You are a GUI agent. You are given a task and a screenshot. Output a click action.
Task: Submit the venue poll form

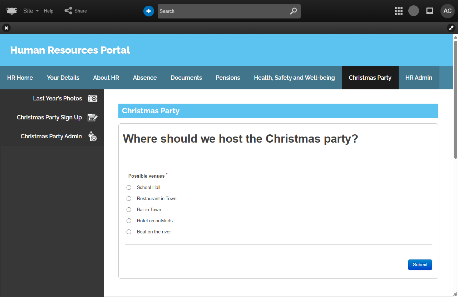pos(420,265)
